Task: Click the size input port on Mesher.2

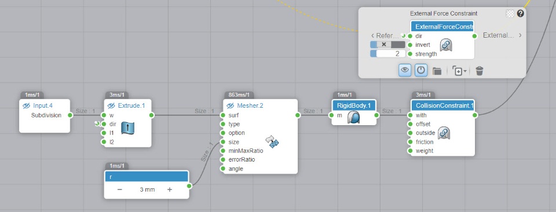Action: [222, 142]
